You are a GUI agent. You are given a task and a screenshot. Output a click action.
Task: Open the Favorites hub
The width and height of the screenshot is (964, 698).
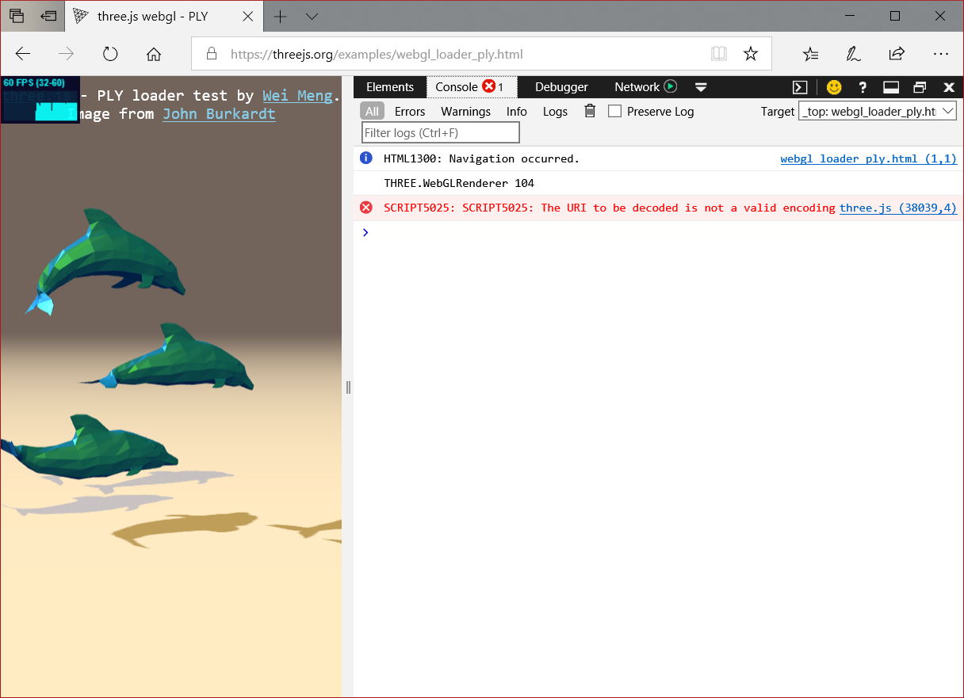click(810, 54)
